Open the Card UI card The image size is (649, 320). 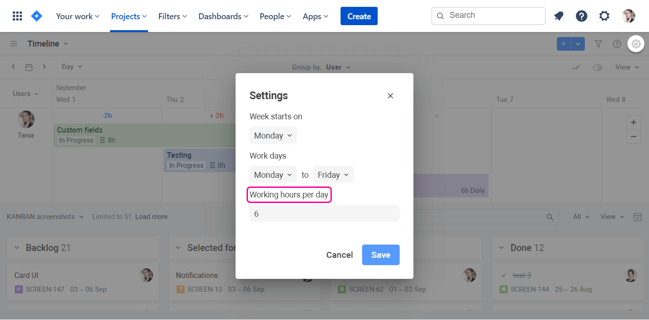pos(83,282)
